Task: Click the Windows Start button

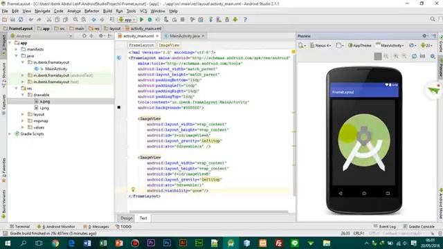Action: (8, 243)
